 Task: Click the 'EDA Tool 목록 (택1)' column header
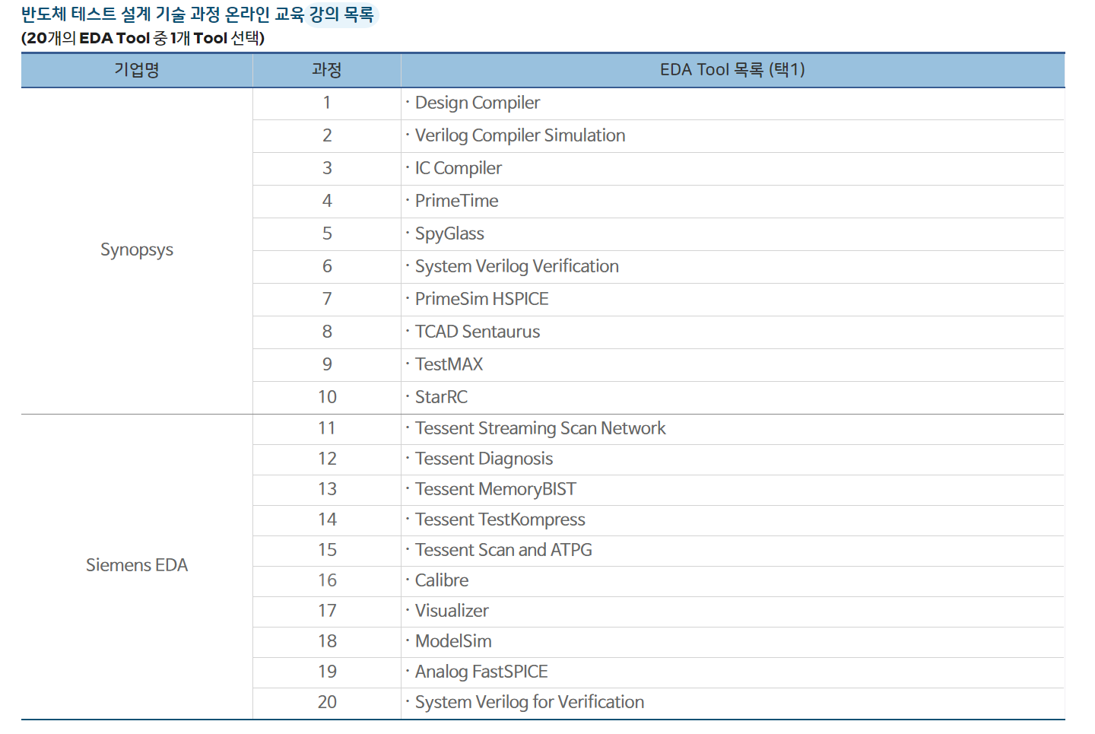[732, 70]
